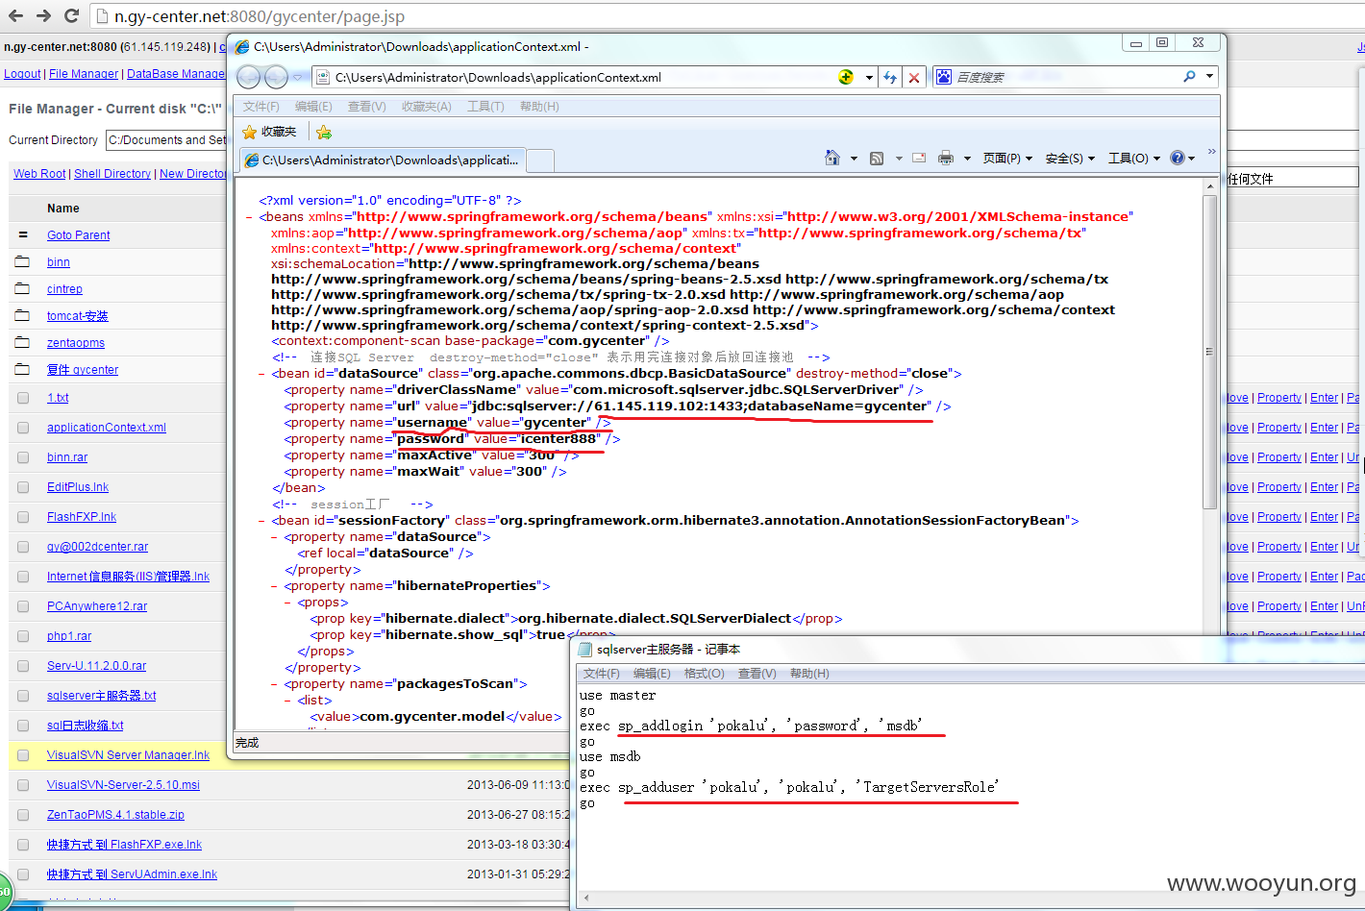This screenshot has width=1365, height=911.
Task: Click IE forward navigation button
Action: (x=276, y=77)
